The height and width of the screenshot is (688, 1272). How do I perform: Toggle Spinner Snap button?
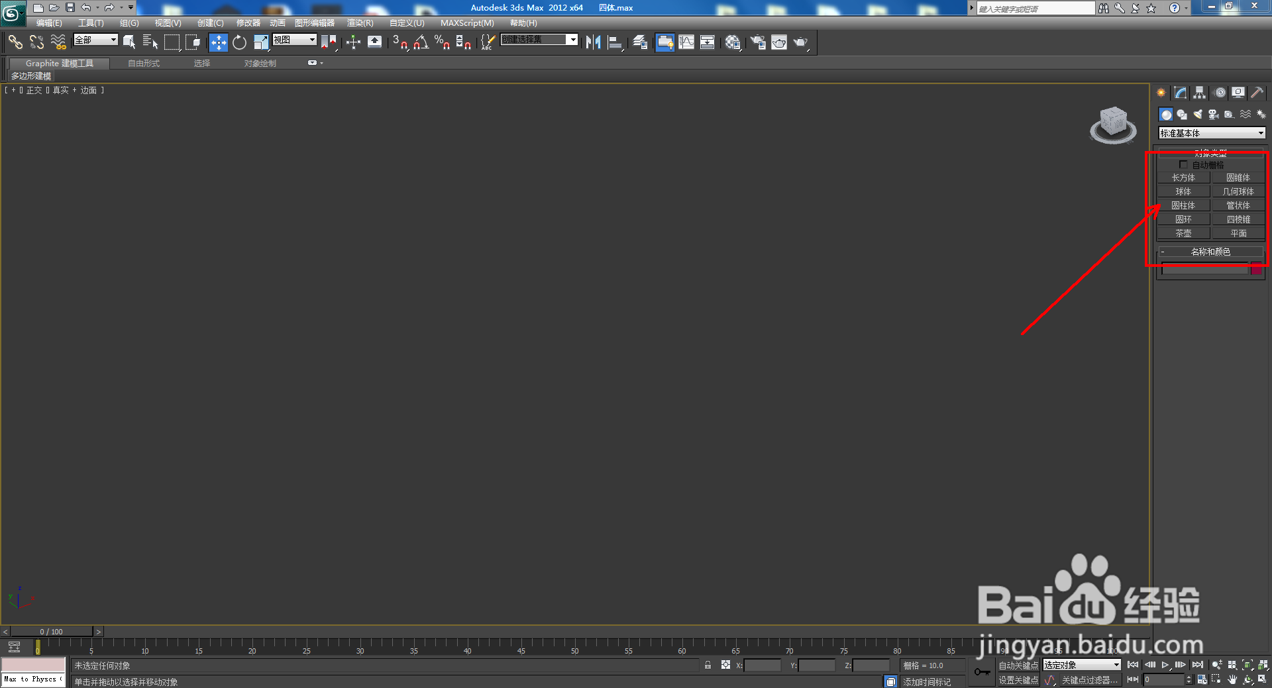point(464,42)
